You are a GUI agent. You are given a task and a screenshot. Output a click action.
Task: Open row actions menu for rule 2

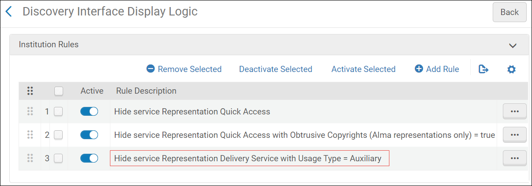pos(514,135)
